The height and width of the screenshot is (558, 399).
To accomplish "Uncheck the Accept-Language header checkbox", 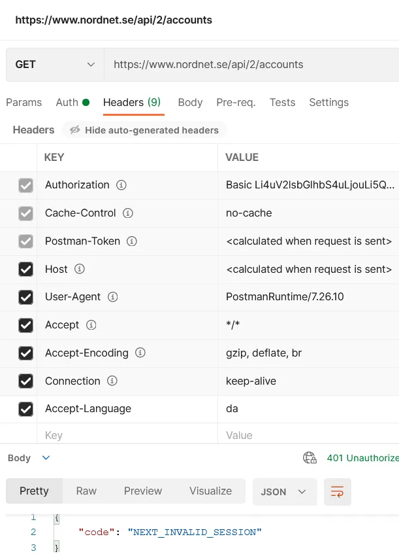I will click(25, 409).
